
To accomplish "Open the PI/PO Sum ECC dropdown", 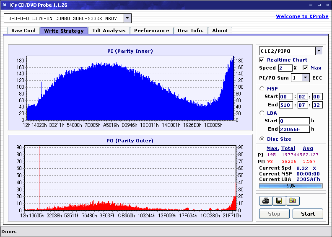I will pyautogui.click(x=306, y=78).
